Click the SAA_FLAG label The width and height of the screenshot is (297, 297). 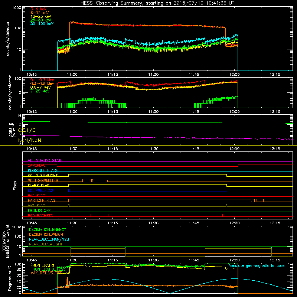click(x=36, y=195)
